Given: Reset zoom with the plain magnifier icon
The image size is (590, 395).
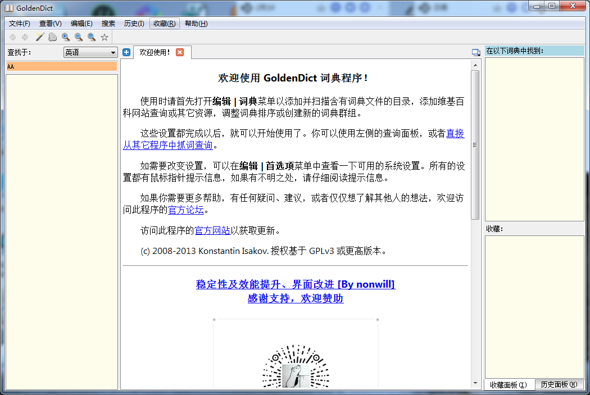Looking at the screenshot, I should (x=92, y=37).
